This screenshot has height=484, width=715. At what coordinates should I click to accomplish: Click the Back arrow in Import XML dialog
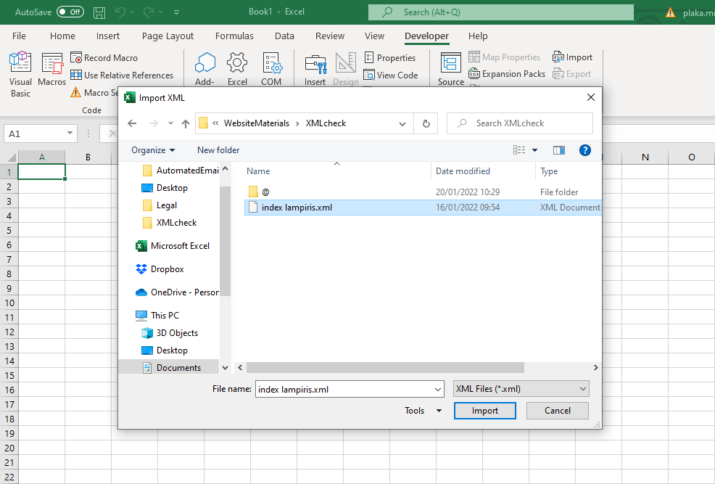pos(132,123)
